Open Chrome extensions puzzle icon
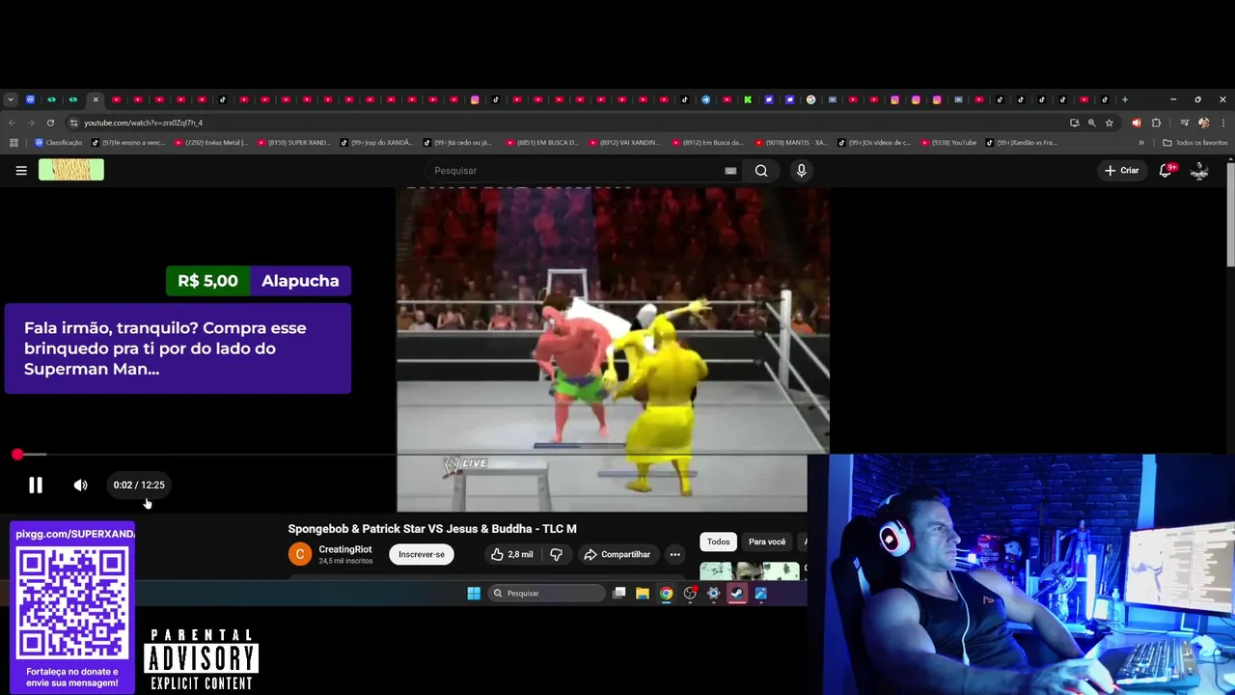This screenshot has height=695, width=1235. (x=1156, y=123)
